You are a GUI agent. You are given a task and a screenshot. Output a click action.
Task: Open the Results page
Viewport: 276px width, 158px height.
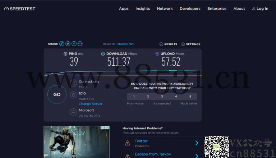tap(168, 44)
